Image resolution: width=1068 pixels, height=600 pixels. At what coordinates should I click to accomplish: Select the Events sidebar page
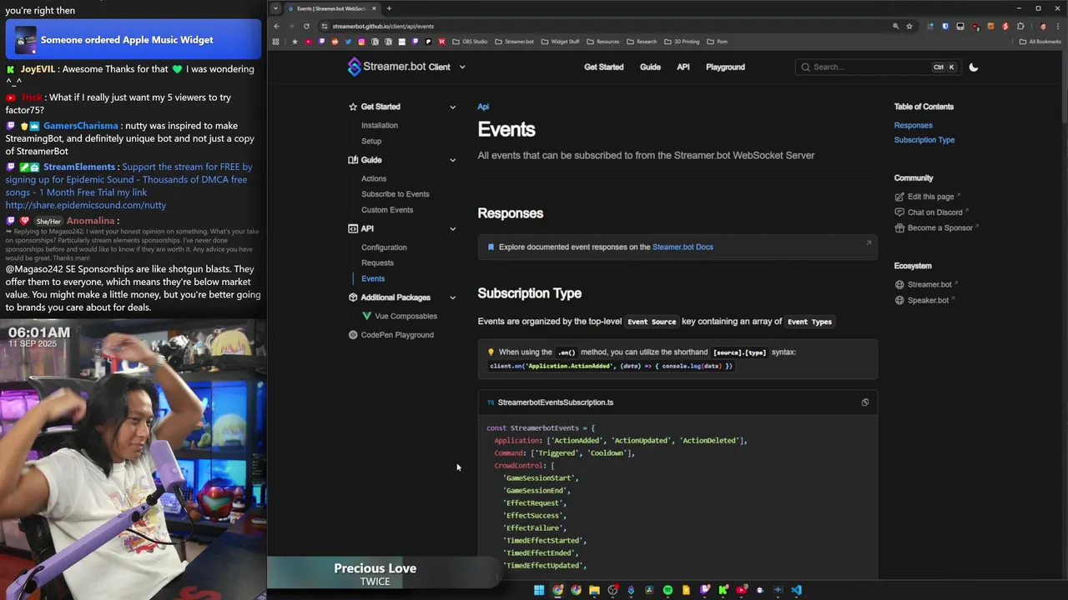pyautogui.click(x=373, y=278)
